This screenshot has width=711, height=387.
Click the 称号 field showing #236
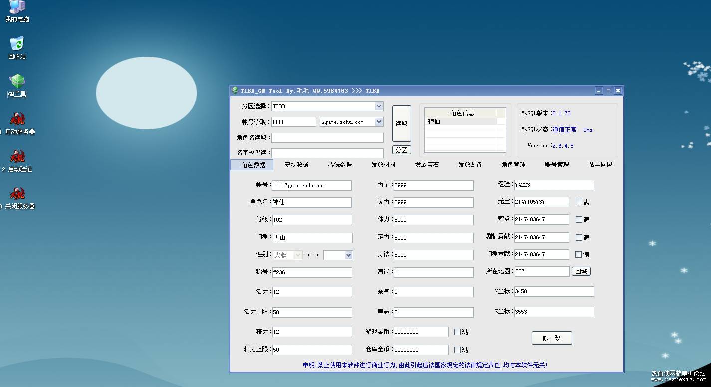pyautogui.click(x=312, y=272)
